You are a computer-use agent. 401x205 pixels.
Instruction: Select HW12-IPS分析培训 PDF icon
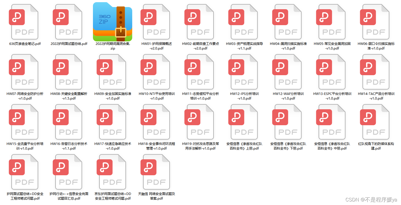243,72
